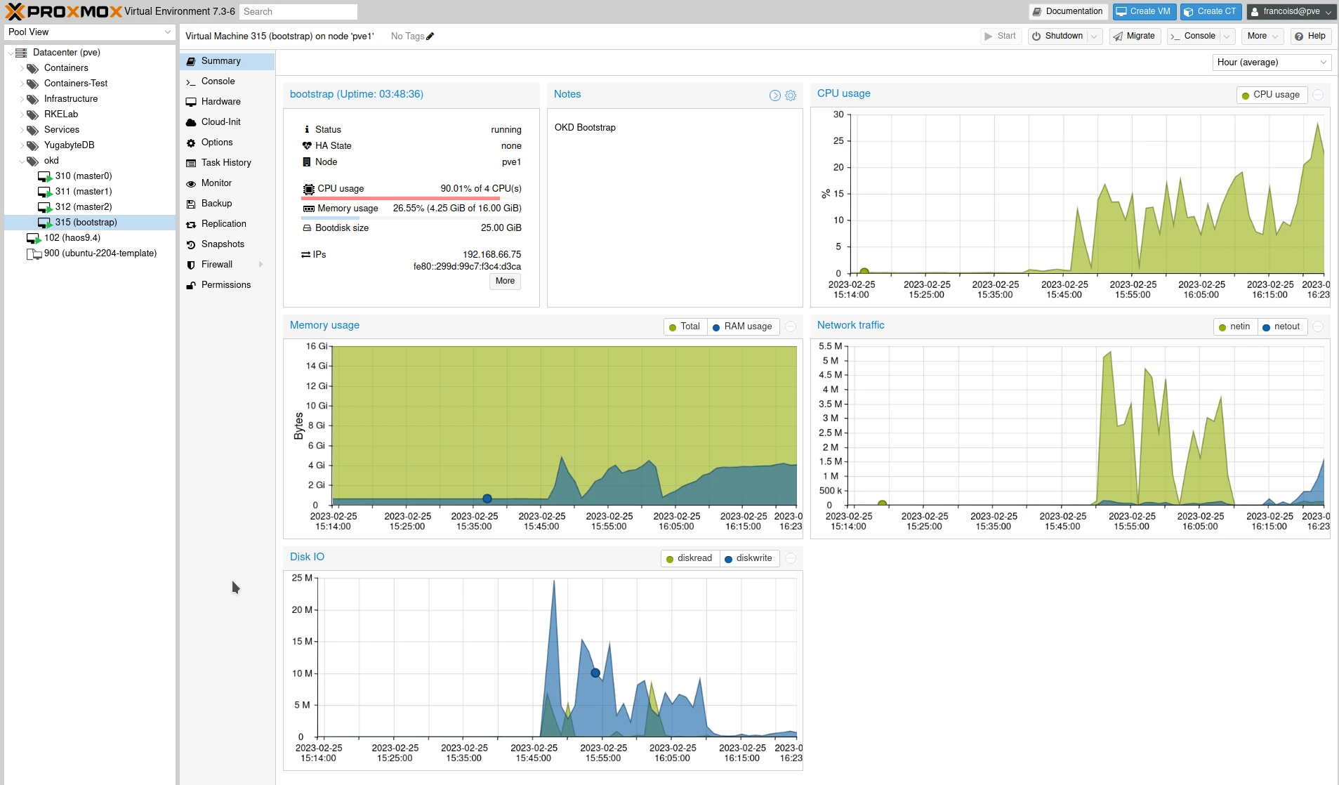Click the CPU usage chip icon
Screen dimensions: 1339x785
click(308, 189)
